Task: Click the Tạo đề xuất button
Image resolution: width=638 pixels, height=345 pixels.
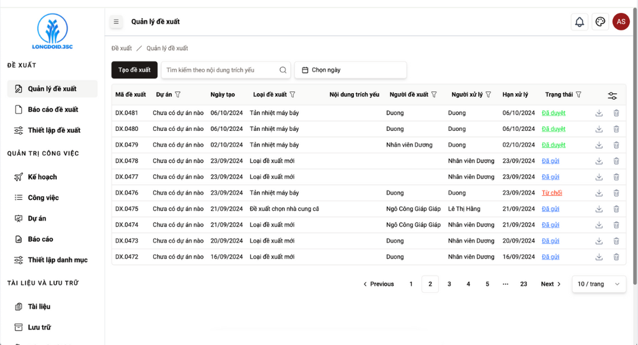Action: point(134,70)
